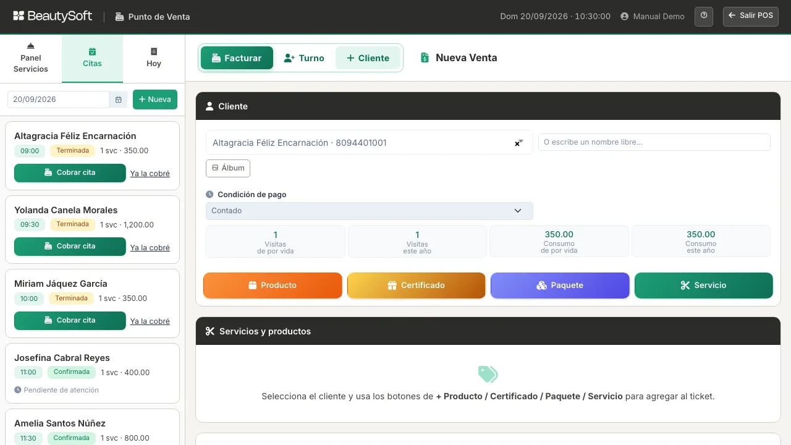Cobrar cita for Yolanda Canela Morales
Image resolution: width=791 pixels, height=445 pixels.
[x=70, y=247]
